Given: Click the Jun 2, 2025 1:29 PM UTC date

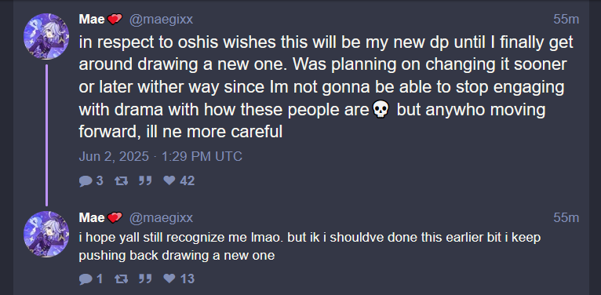Looking at the screenshot, I should click(160, 156).
